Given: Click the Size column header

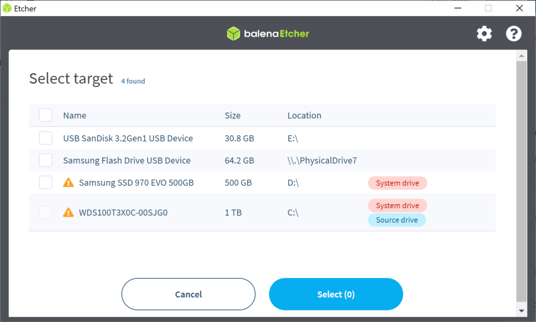Looking at the screenshot, I should coord(232,116).
